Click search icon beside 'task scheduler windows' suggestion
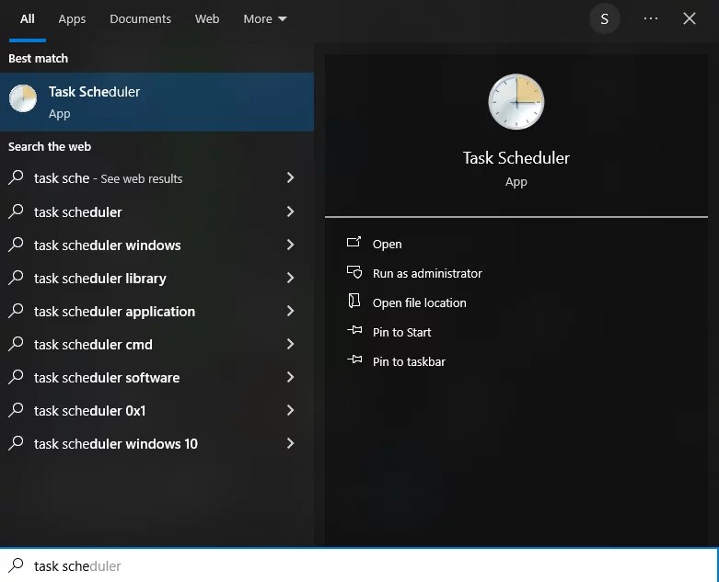719x582 pixels. point(16,244)
